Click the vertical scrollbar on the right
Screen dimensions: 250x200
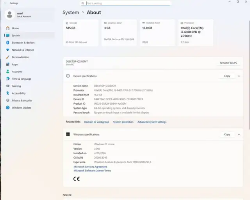[x=249, y=75]
